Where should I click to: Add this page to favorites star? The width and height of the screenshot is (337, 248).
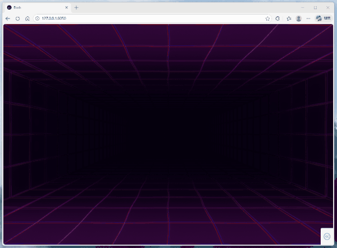(267, 19)
